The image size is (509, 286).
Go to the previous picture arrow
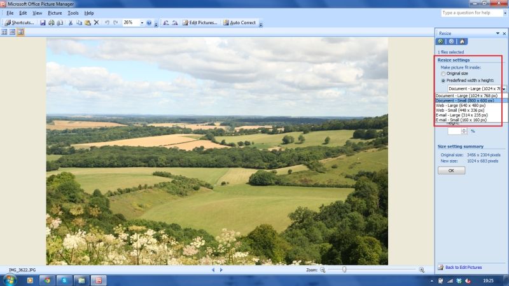pyautogui.click(x=213, y=269)
